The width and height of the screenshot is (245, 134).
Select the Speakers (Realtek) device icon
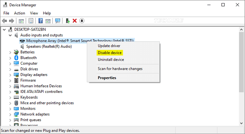[x=22, y=46]
